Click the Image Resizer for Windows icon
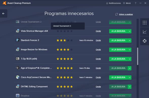This screenshot has height=98, width=149. 17,50
